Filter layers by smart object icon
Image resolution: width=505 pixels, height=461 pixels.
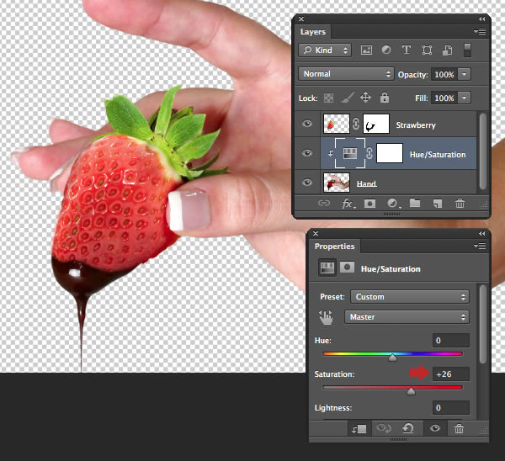pos(448,50)
